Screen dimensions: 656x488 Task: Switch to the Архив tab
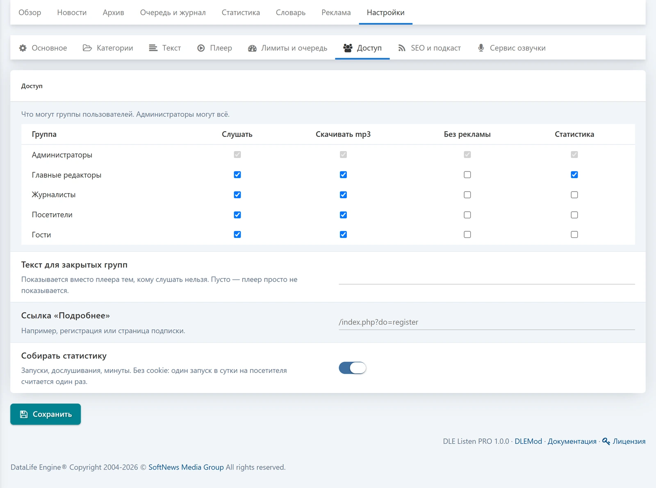[x=114, y=12]
